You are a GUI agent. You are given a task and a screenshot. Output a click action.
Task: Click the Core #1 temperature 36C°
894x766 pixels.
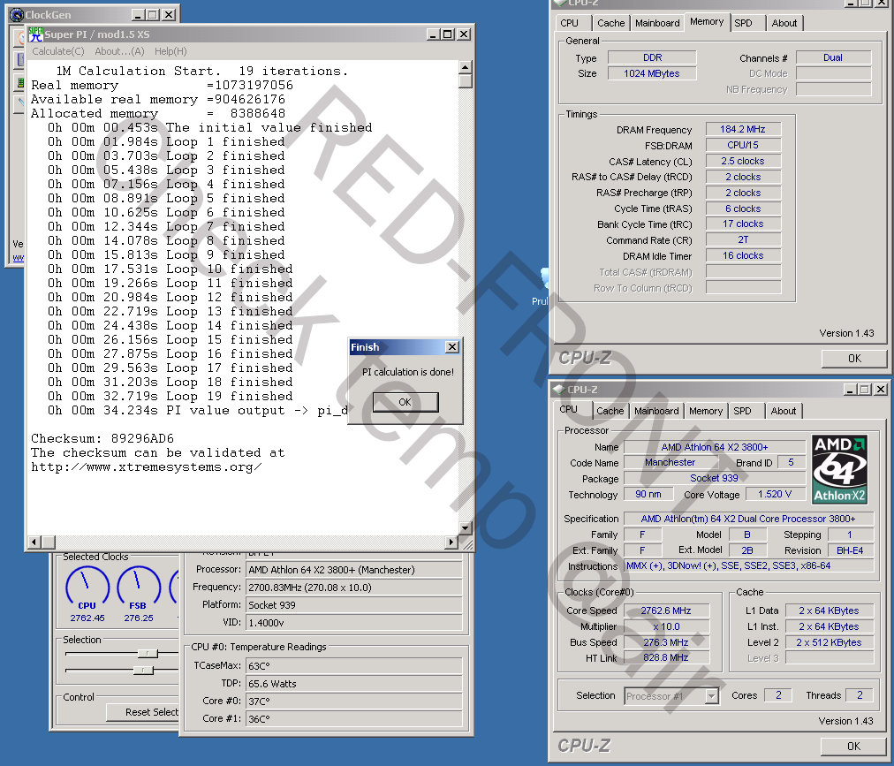pos(353,719)
